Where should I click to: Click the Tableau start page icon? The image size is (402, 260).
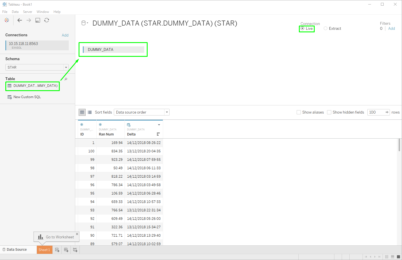7,20
